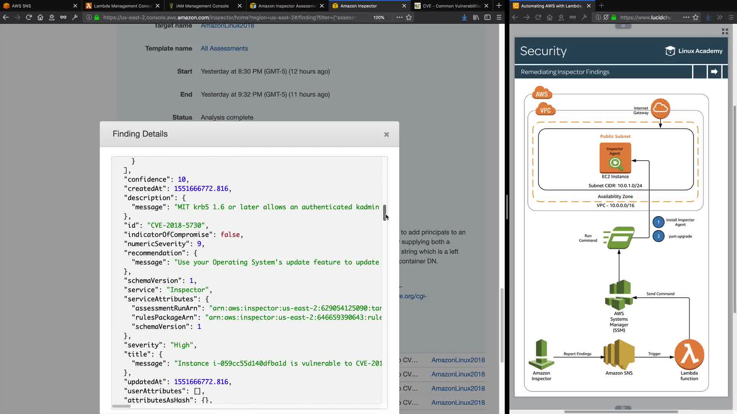Open page actions three-dot menu in URL bar
The width and height of the screenshot is (737, 414).
pos(399,17)
